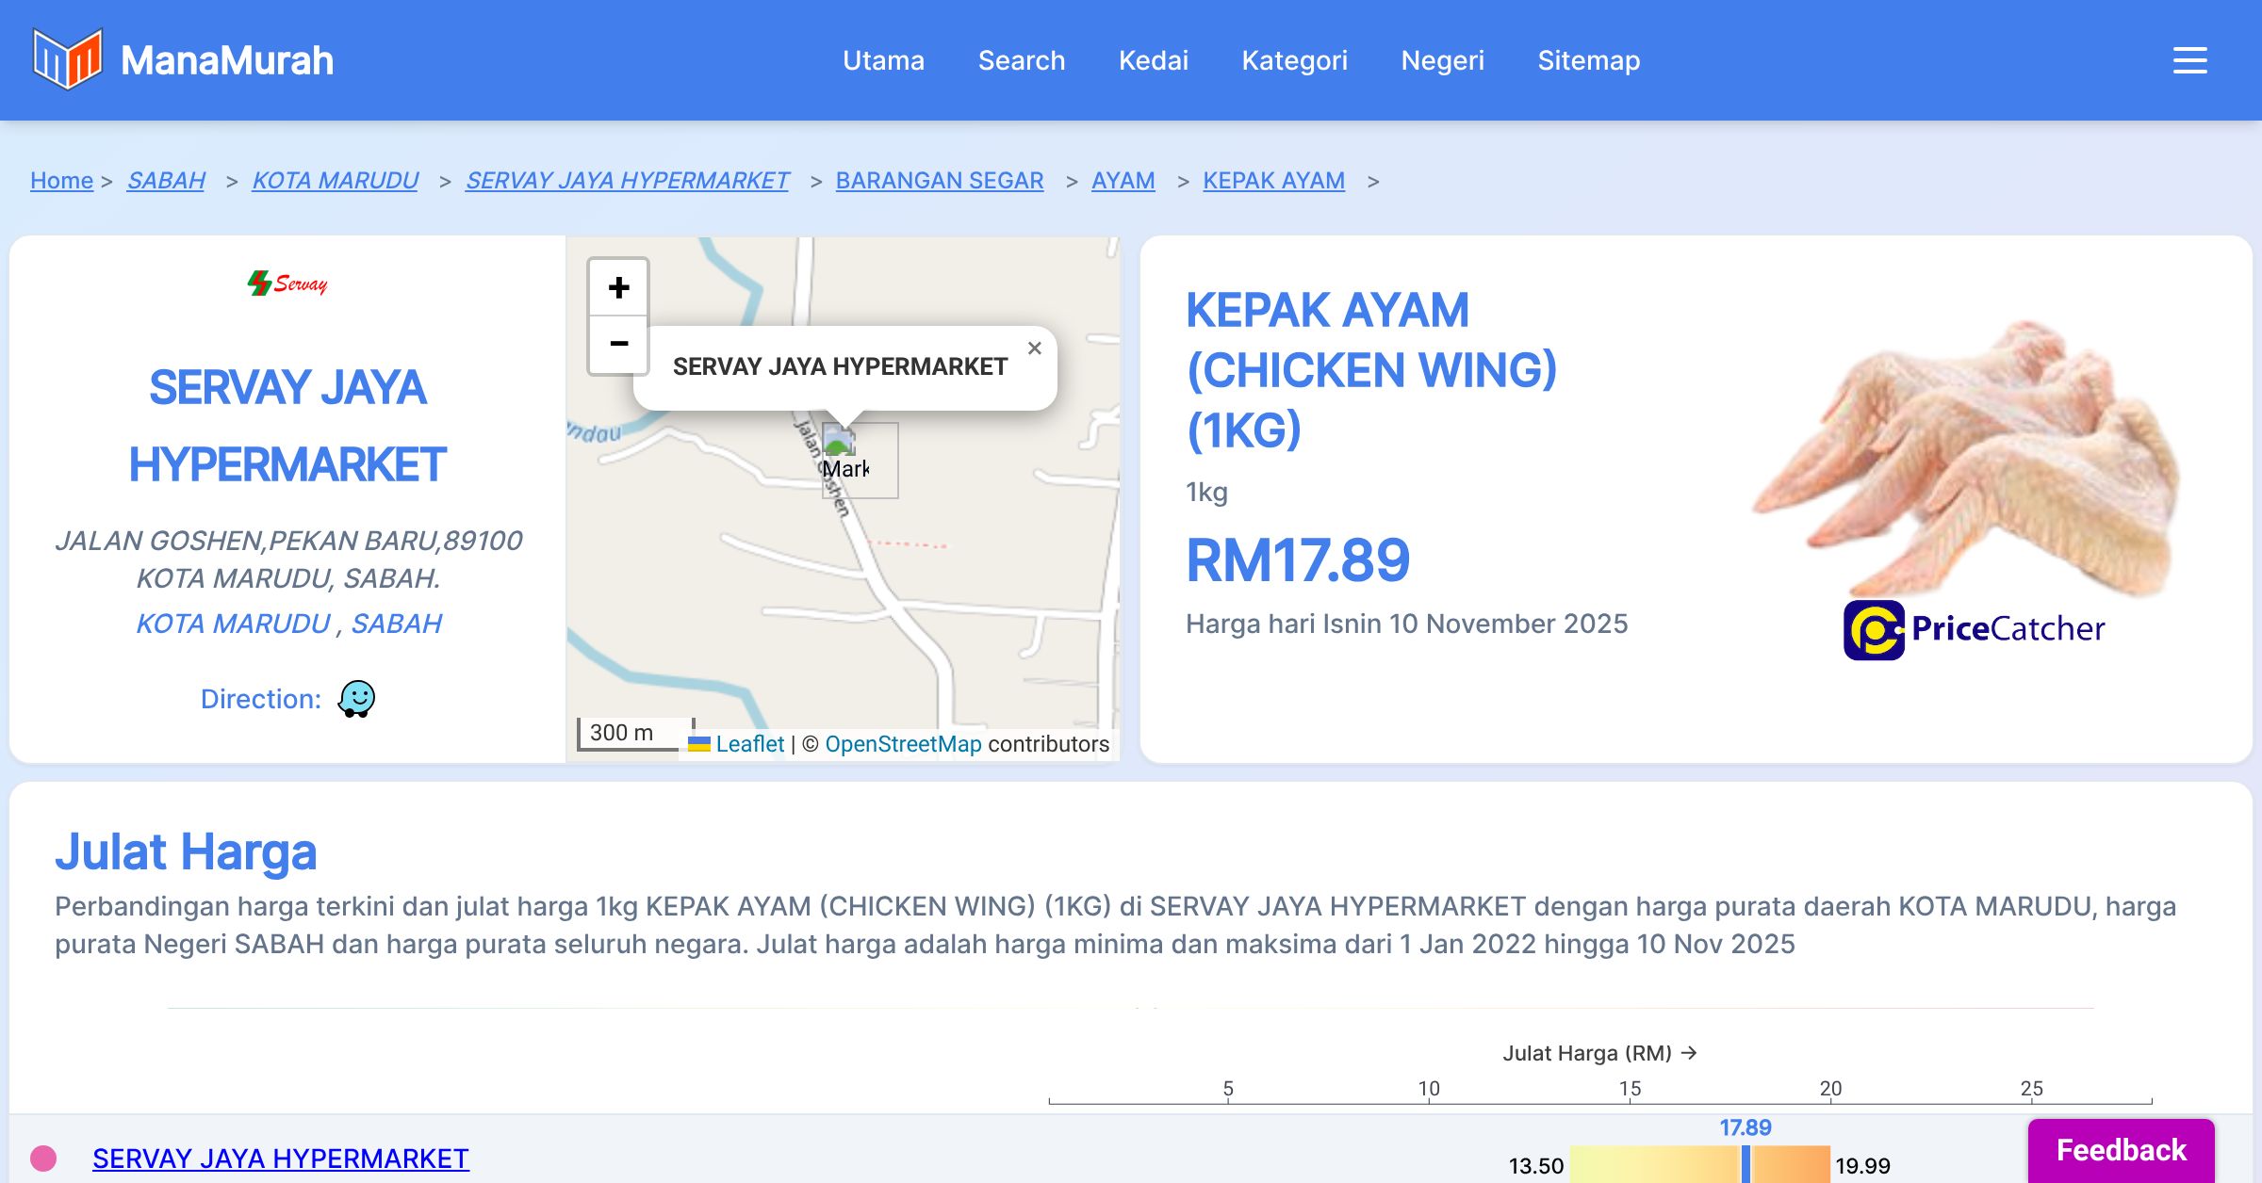The width and height of the screenshot is (2262, 1183).
Task: Click the Feedback button
Action: (2121, 1150)
